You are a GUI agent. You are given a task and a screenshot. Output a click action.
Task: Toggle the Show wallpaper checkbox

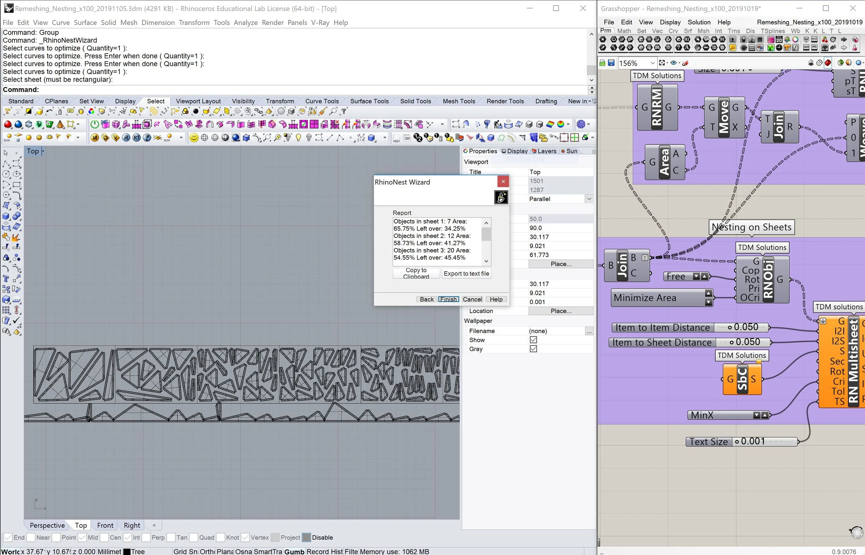pos(533,340)
